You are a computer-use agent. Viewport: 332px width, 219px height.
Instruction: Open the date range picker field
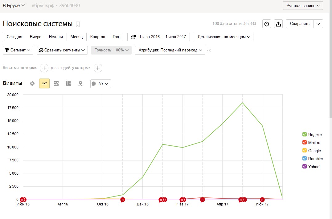point(159,37)
